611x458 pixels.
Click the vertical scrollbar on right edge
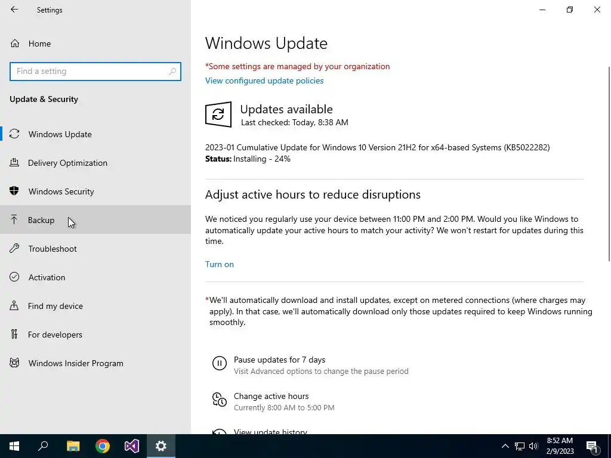coord(609,163)
